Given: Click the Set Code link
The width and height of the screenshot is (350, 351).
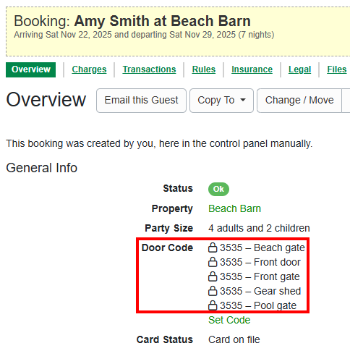Looking at the screenshot, I should click(x=229, y=320).
